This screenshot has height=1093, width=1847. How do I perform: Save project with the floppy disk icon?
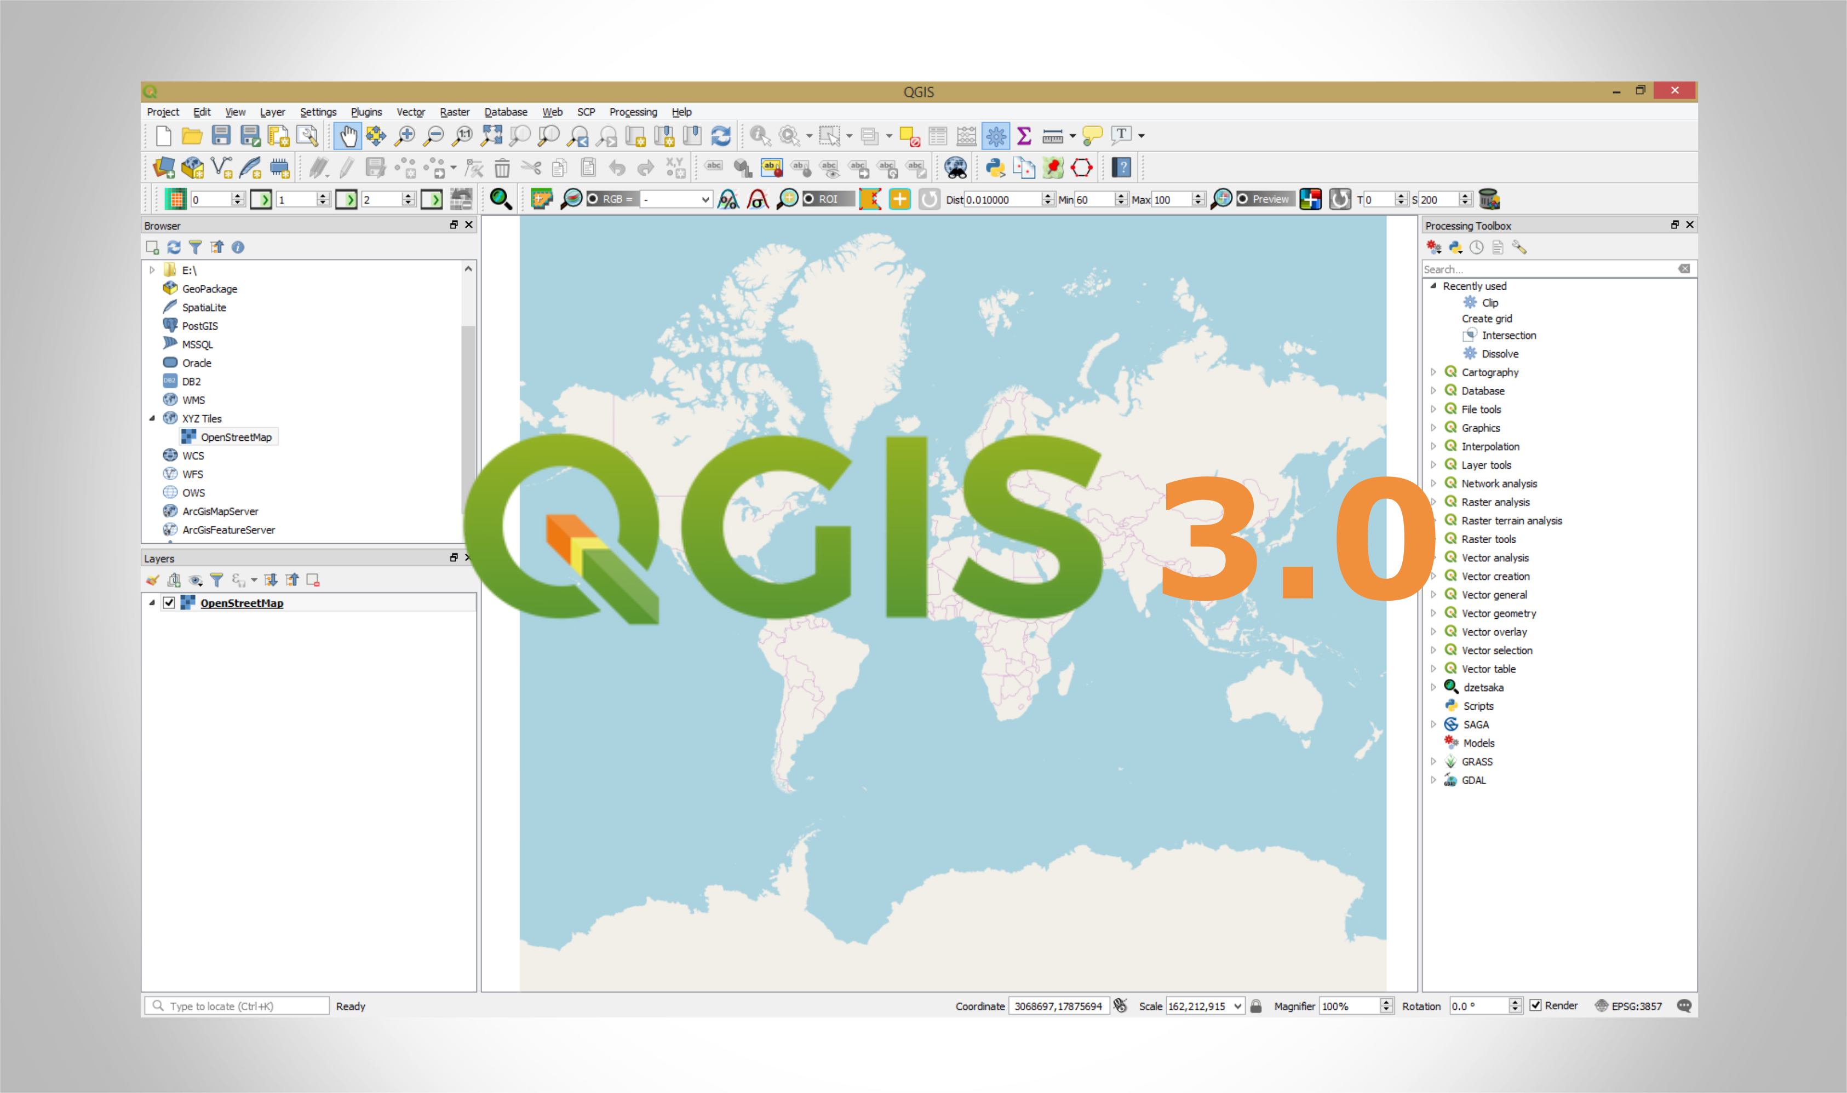click(x=221, y=135)
